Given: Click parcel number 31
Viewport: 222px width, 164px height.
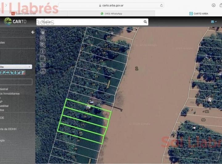Looking at the screenshot, I should point(74,157).
